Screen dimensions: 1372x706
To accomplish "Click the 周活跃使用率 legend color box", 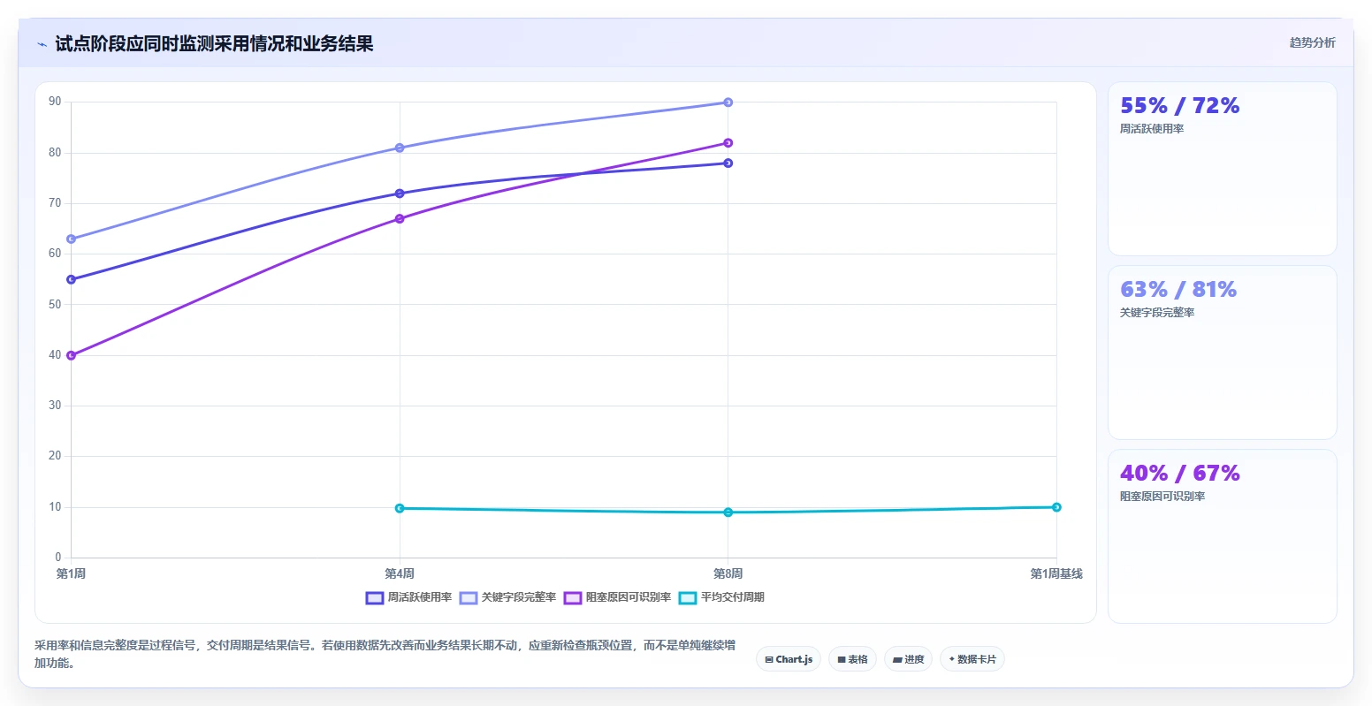I will 375,598.
